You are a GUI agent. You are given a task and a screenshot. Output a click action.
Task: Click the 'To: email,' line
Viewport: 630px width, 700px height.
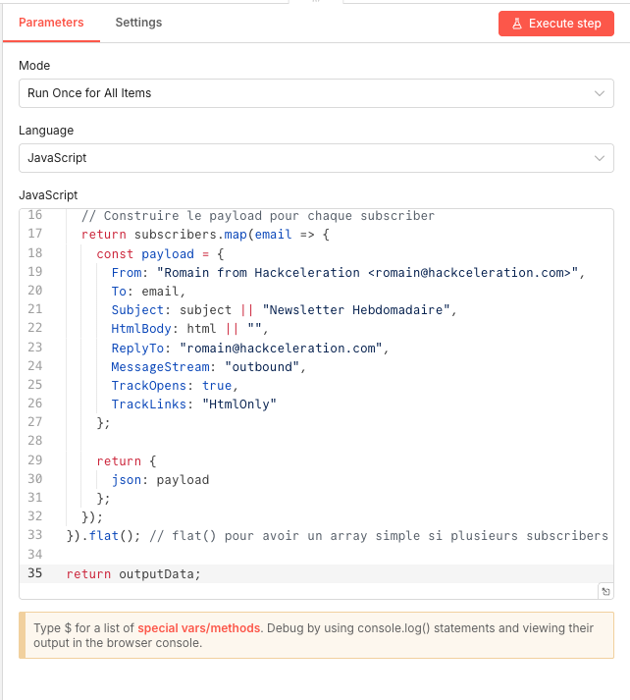coord(148,291)
